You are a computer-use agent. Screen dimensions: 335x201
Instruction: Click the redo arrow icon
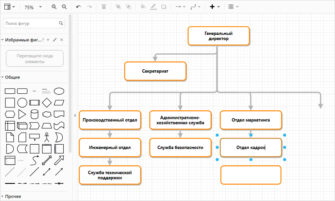pyautogui.click(x=89, y=7)
